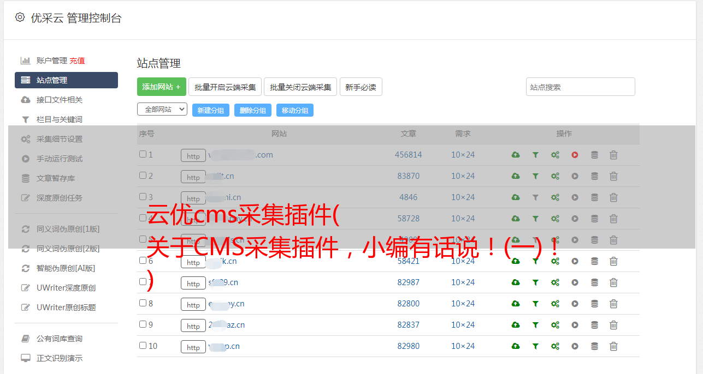Tick the checkbox for row 9

coord(143,324)
